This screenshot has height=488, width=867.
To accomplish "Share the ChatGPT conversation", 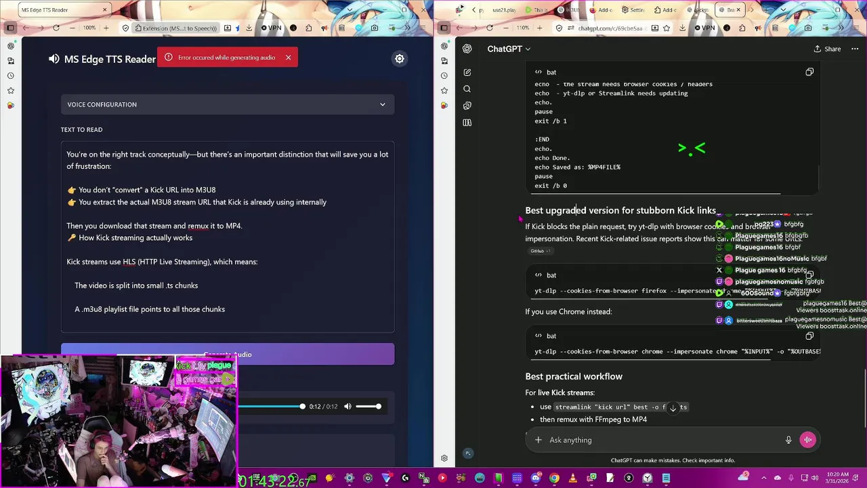I will click(x=827, y=49).
